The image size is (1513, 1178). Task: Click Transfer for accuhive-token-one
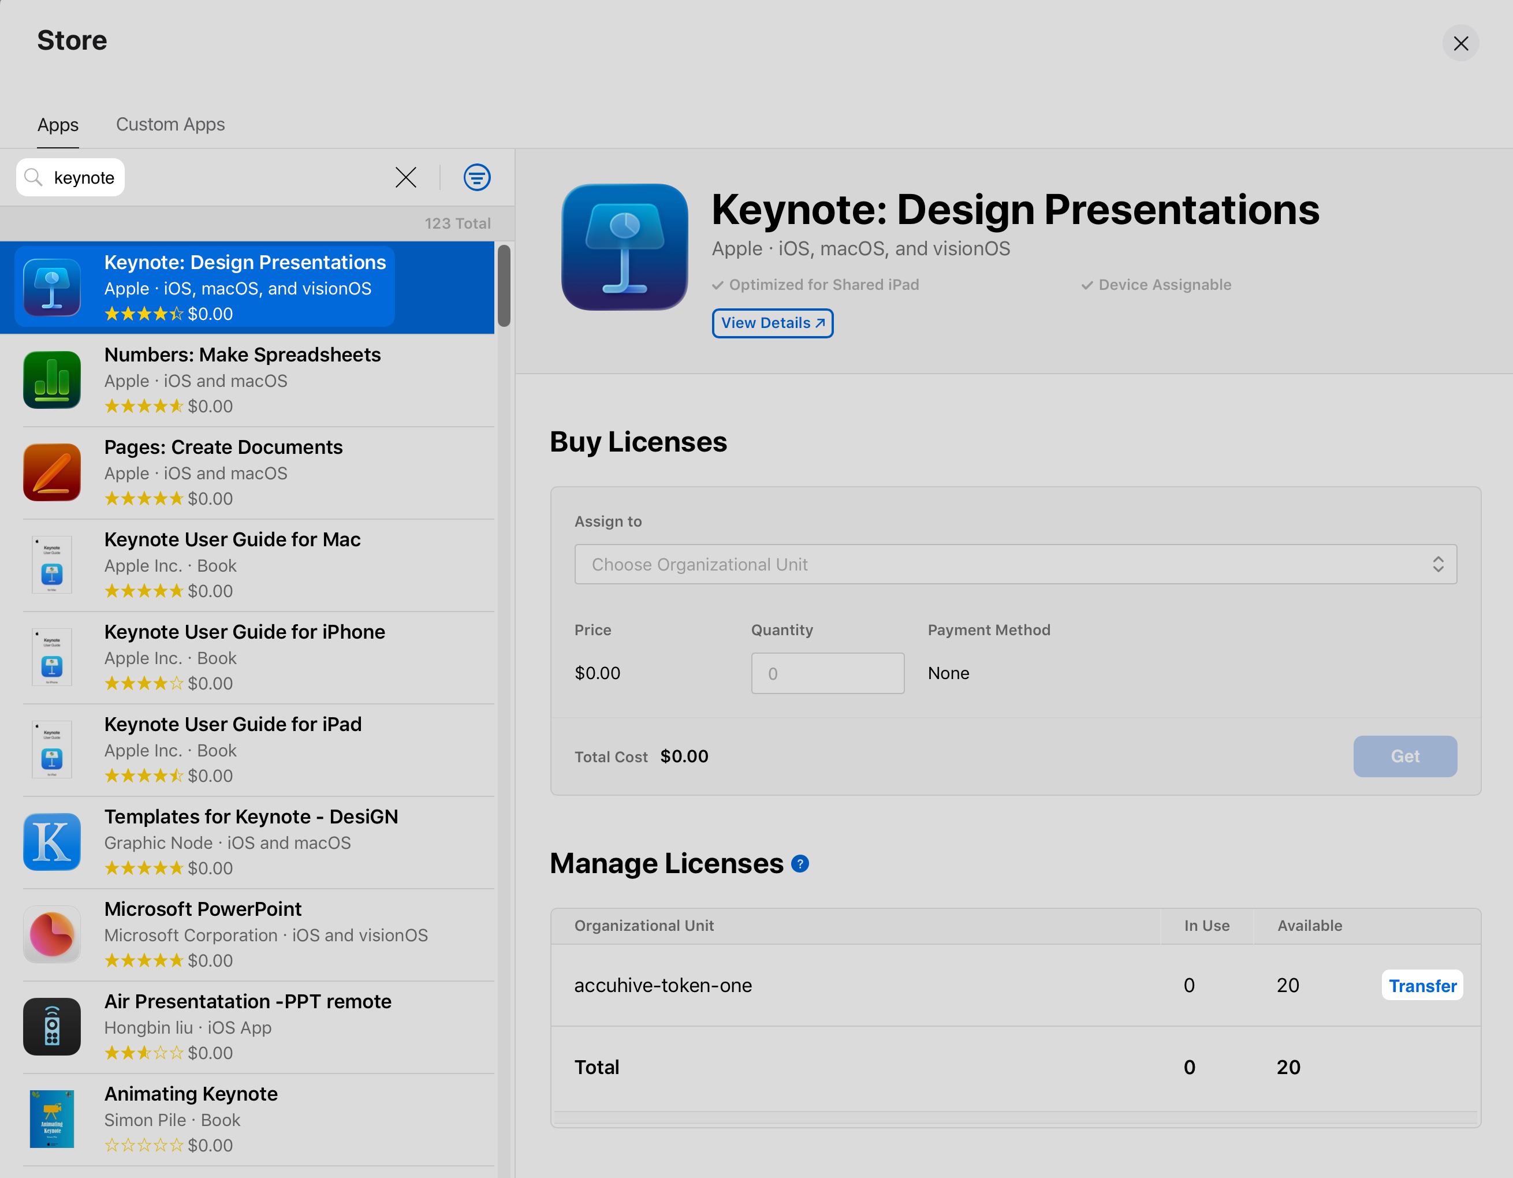tap(1422, 986)
